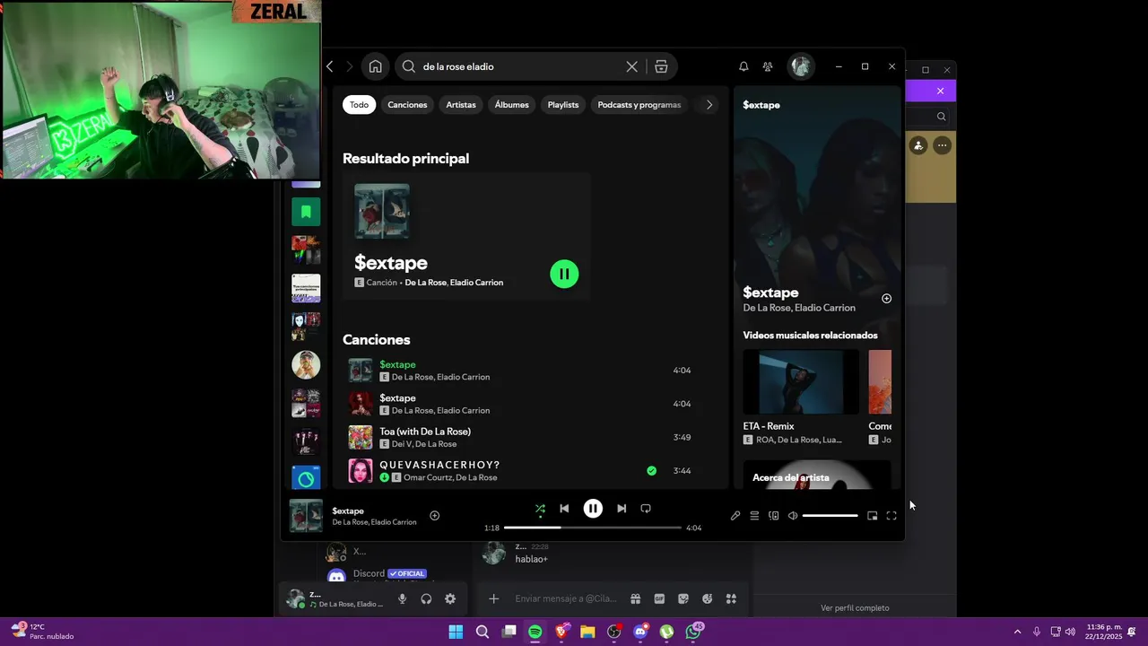The image size is (1148, 646).
Task: Open Spotify notifications bell
Action: point(744,66)
